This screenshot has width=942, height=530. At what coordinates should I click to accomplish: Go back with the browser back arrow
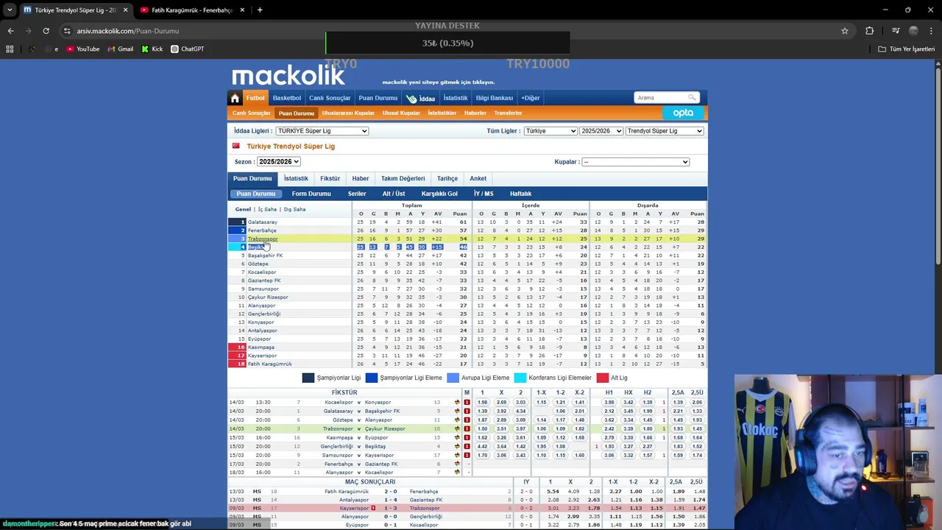[10, 31]
